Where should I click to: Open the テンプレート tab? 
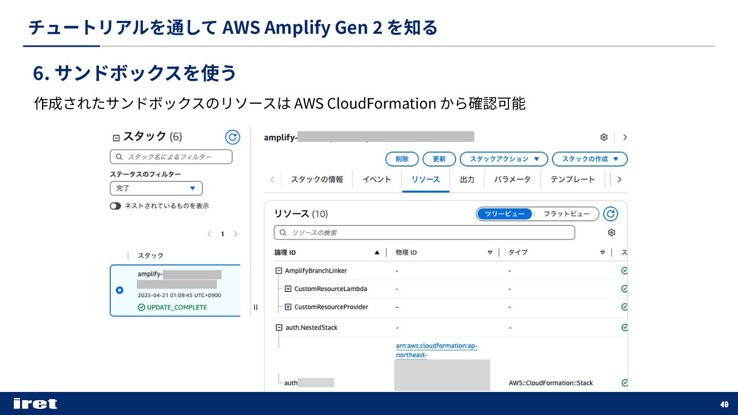coord(572,180)
